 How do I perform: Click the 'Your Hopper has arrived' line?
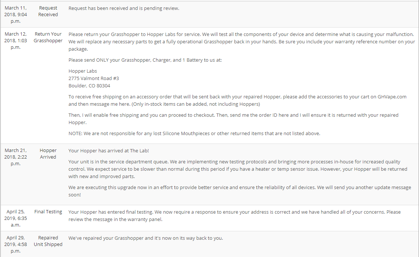[108, 151]
